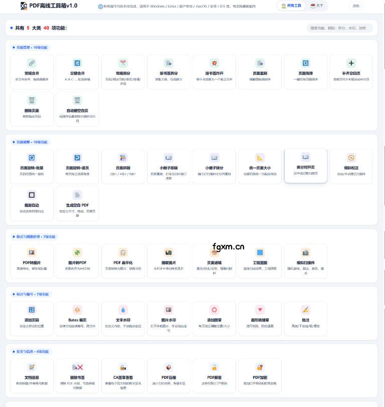385x407 pixels.
Task: Open the 页面倒序 reverse pages tool
Action: point(306,72)
